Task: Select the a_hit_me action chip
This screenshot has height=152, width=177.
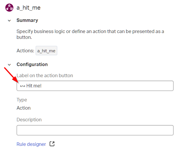Action: (x=46, y=51)
